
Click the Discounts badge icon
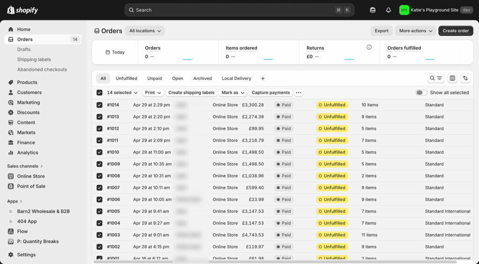pyautogui.click(x=11, y=112)
